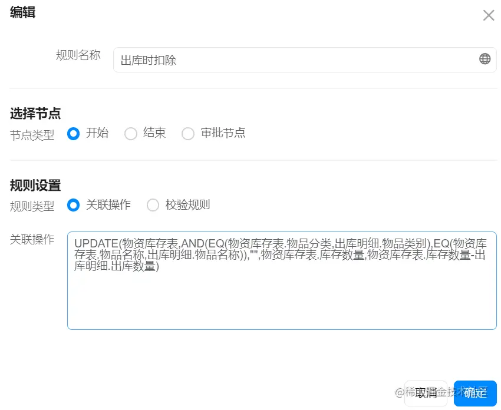Close the 编辑 dialog with the X icon
Viewport: 501px width, 410px height.
489,15
